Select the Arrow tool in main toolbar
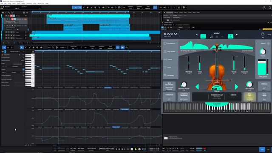The width and height of the screenshot is (272, 153). (76, 8)
